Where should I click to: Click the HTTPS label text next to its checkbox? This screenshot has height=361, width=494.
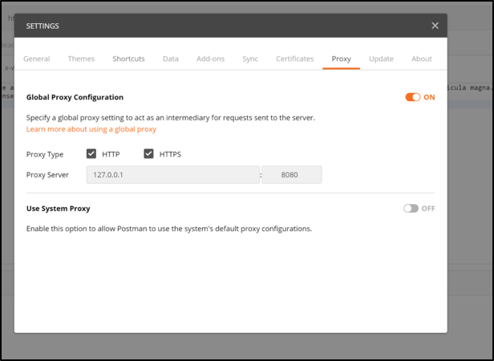tap(171, 154)
